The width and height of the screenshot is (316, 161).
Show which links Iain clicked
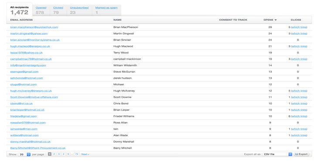pyautogui.click(x=299, y=129)
